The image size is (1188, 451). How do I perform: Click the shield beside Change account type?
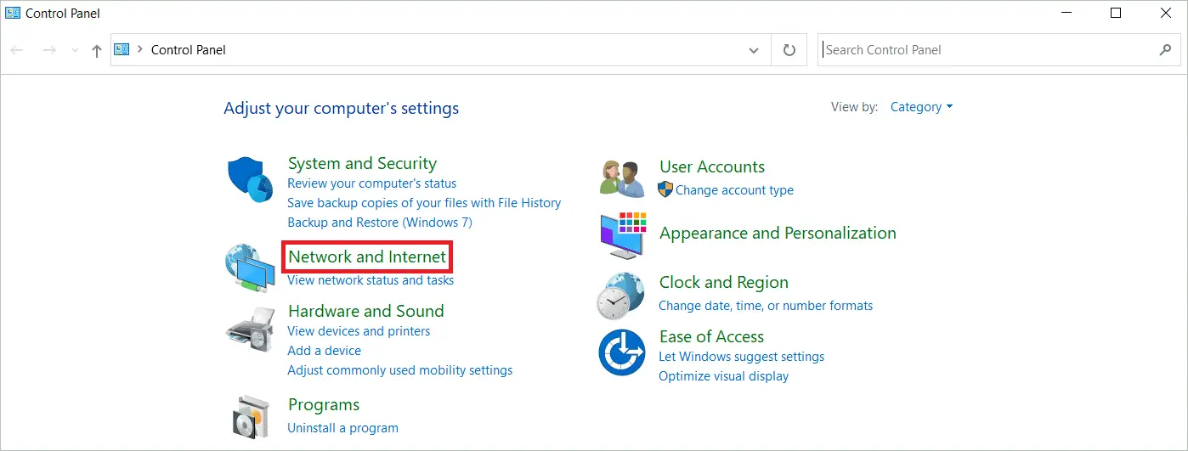[x=665, y=189]
